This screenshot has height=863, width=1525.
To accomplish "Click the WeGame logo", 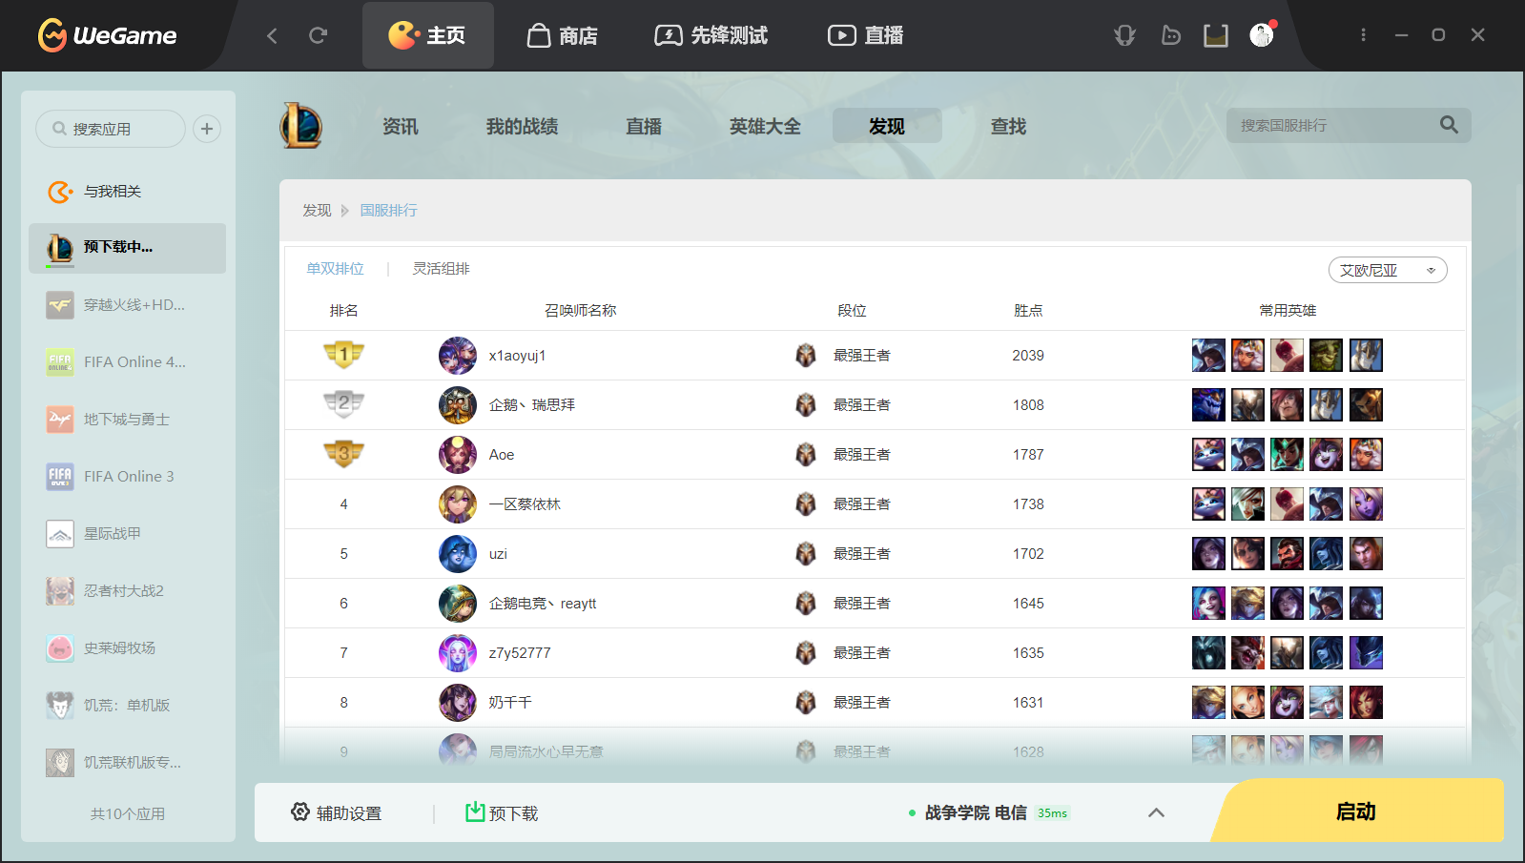I will (x=107, y=35).
